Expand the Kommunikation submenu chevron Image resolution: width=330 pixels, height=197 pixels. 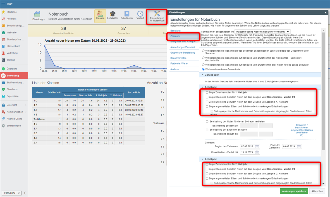pyautogui.click(x=26, y=112)
